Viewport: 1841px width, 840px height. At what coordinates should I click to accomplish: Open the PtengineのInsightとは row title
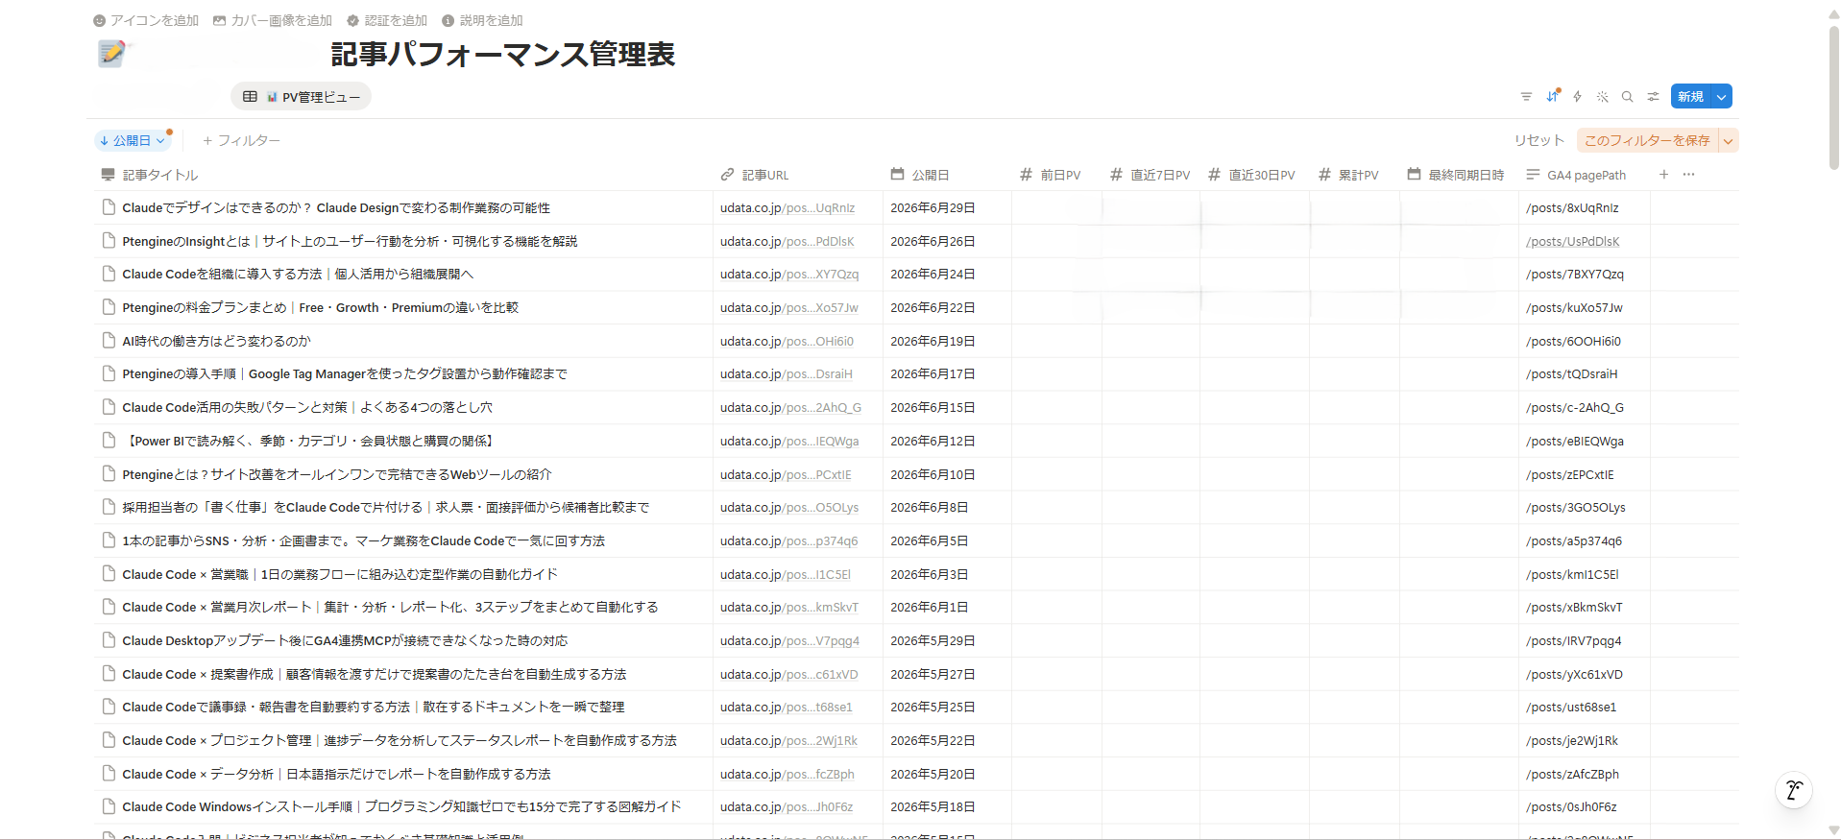350,241
